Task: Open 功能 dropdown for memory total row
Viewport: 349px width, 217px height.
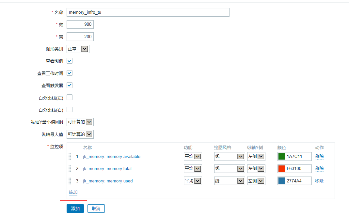Action: coord(193,169)
